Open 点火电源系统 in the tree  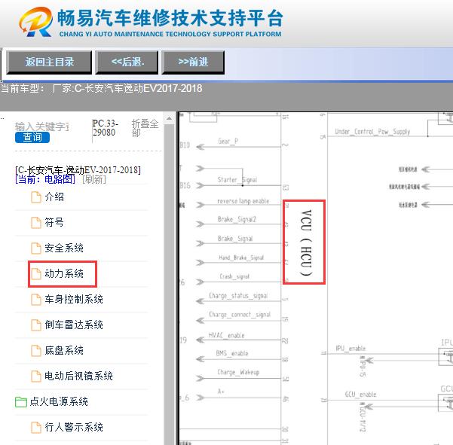59,402
